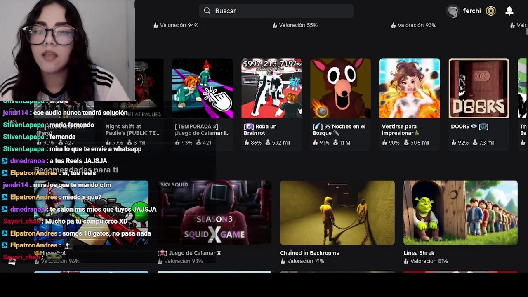The image size is (528, 297).
Task: Click the Valoración 71% text
Action: click(x=306, y=261)
